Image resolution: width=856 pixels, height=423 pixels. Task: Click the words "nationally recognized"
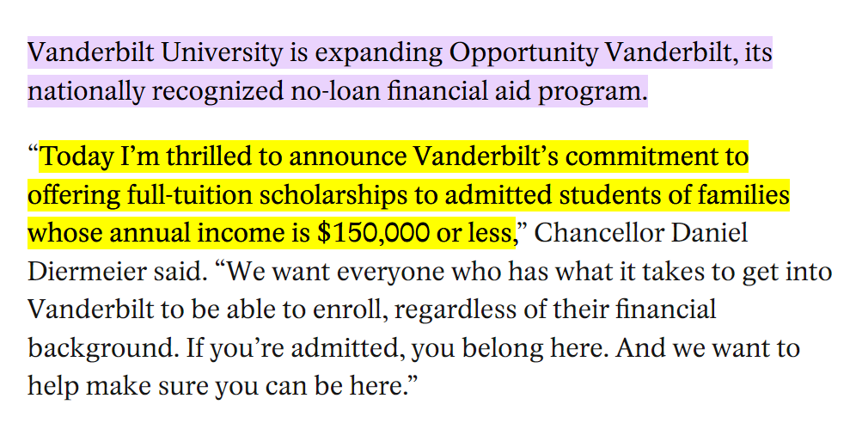click(155, 91)
